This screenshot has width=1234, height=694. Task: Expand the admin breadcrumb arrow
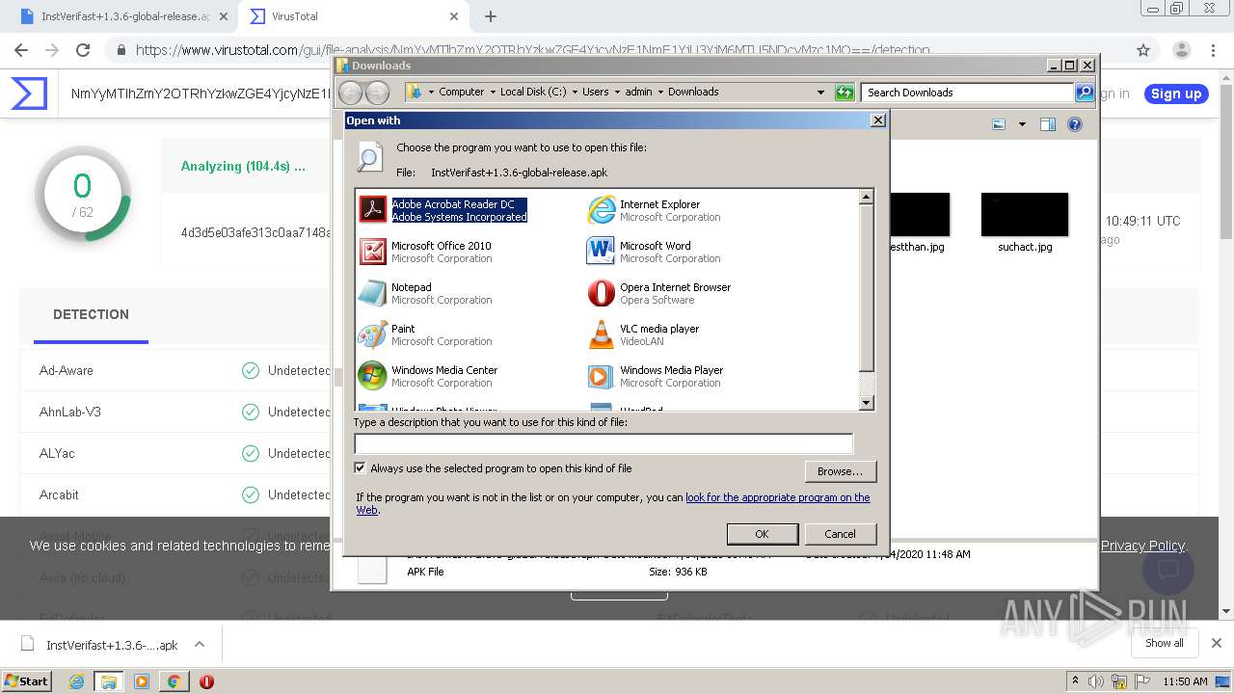point(660,93)
